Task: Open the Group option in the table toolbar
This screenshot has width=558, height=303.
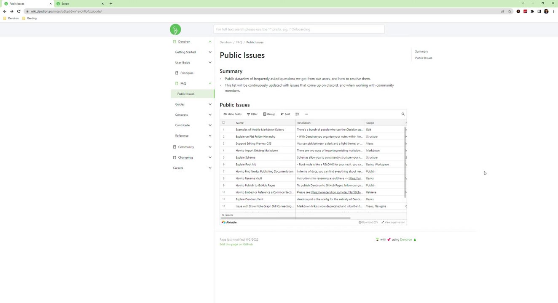Action: pyautogui.click(x=269, y=114)
